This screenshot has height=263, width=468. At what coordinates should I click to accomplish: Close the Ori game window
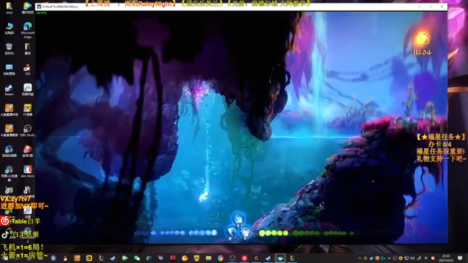tap(442, 6)
